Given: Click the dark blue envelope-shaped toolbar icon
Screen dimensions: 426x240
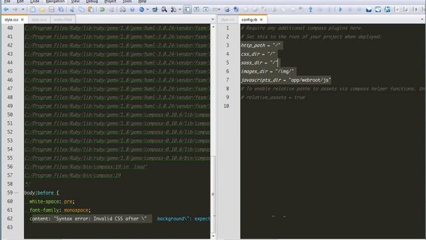Looking at the screenshot, I should point(369,10).
